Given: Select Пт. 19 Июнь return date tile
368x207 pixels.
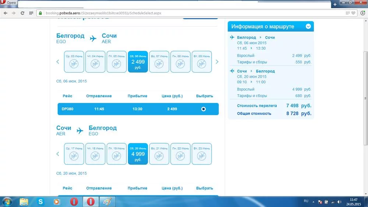Looking at the screenshot, I should [x=117, y=154].
